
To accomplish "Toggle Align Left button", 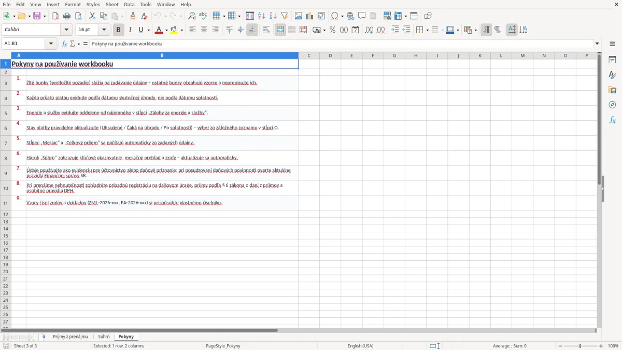I will click(x=193, y=30).
